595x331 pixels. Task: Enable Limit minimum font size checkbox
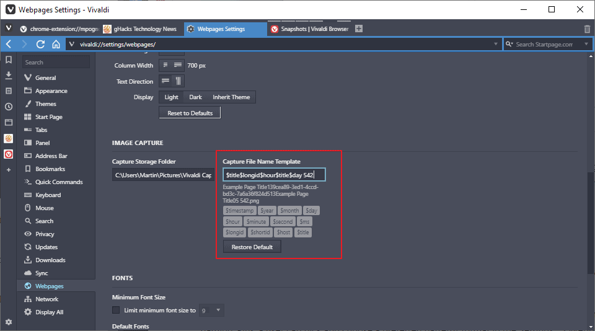click(116, 310)
